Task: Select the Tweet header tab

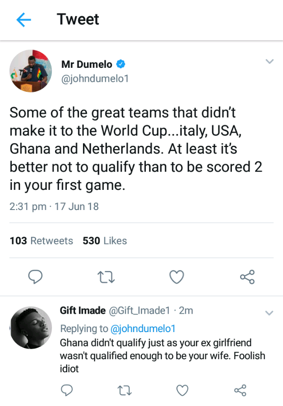Action: tap(78, 20)
